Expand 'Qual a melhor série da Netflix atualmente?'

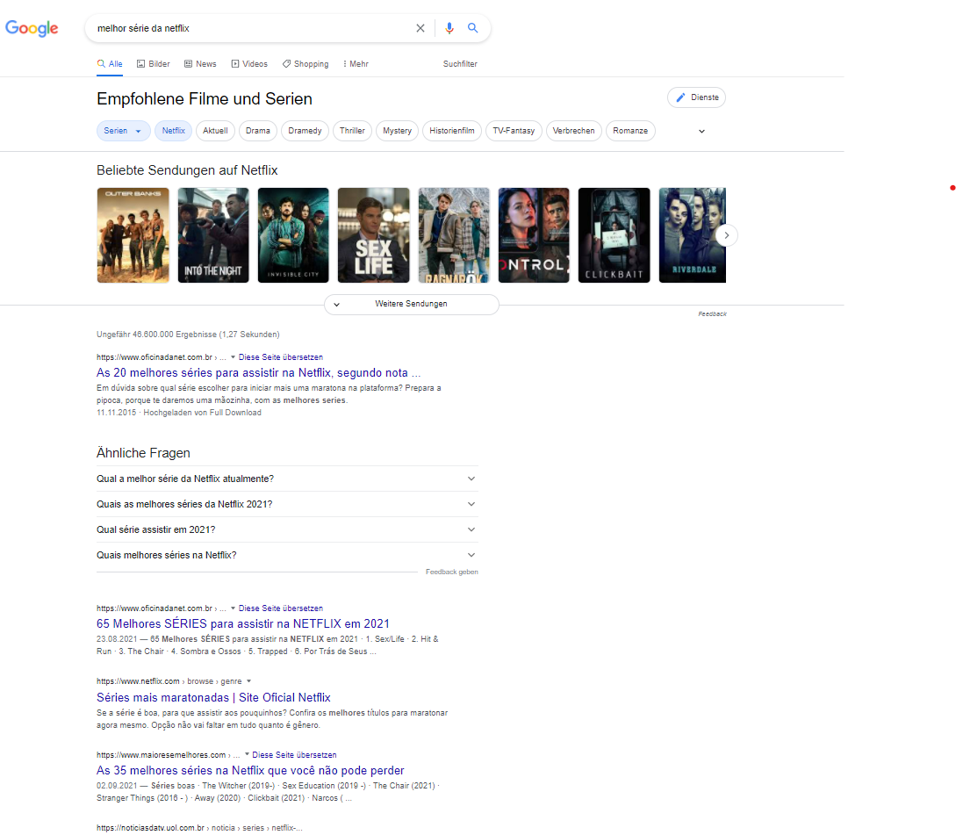coord(287,479)
